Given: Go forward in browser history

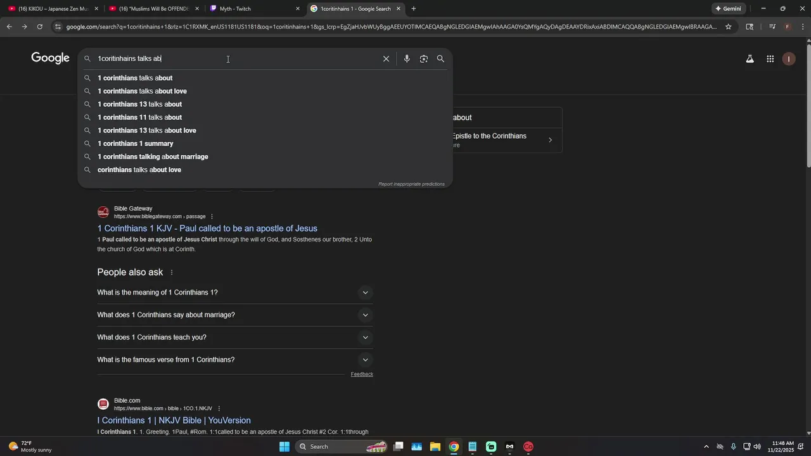Looking at the screenshot, I should click(24, 27).
